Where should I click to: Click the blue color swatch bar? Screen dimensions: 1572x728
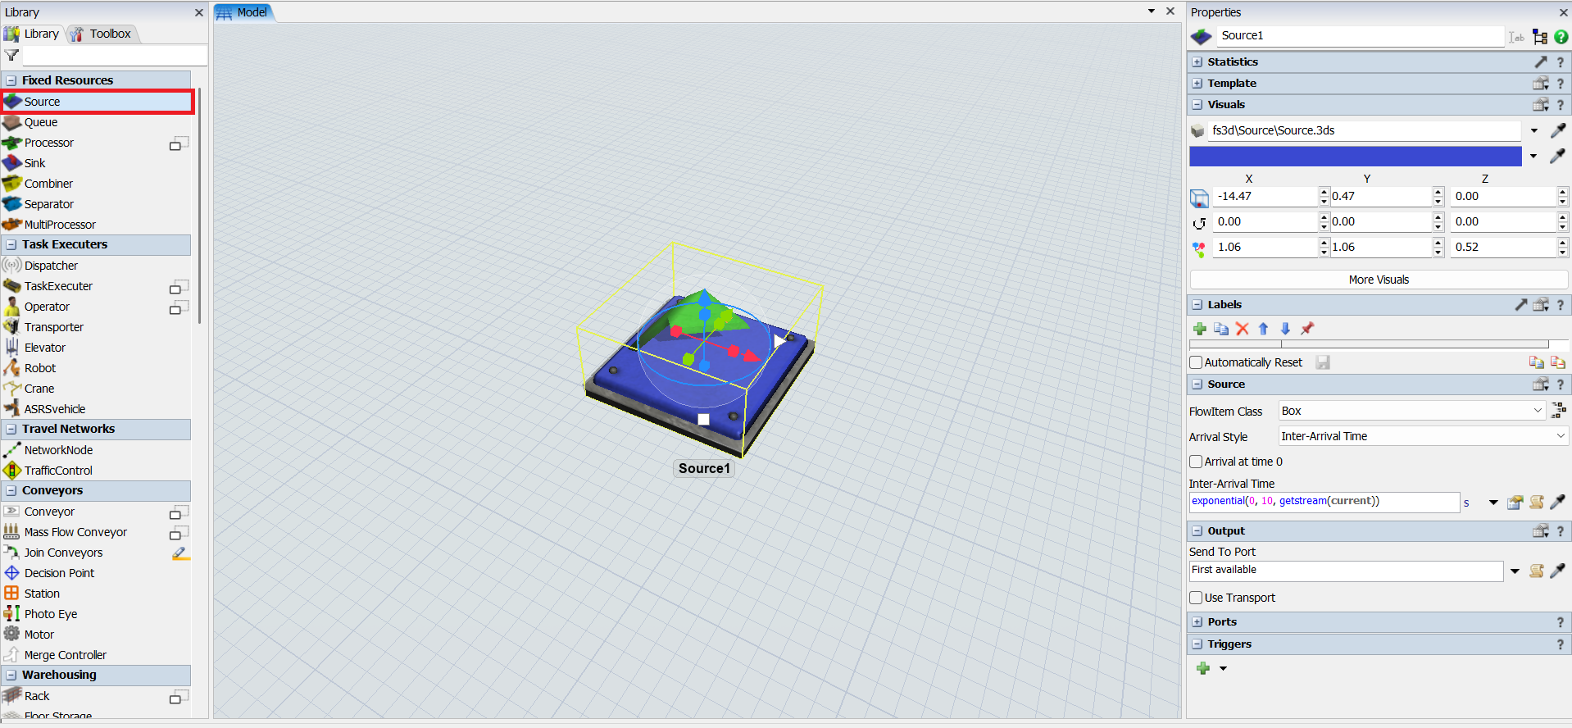[x=1355, y=156]
